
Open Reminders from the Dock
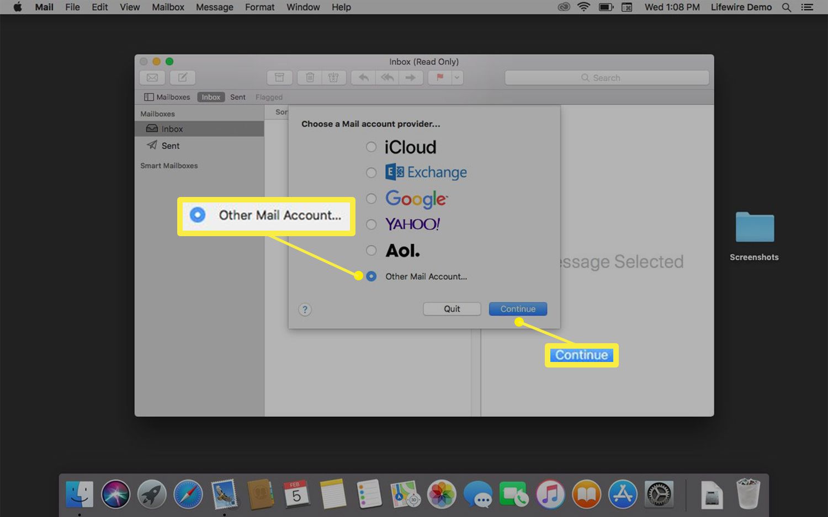click(x=369, y=494)
